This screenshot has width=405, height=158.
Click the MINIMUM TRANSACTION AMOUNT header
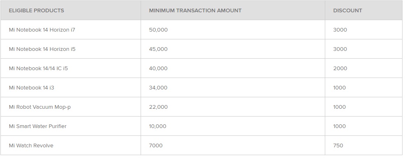[195, 11]
